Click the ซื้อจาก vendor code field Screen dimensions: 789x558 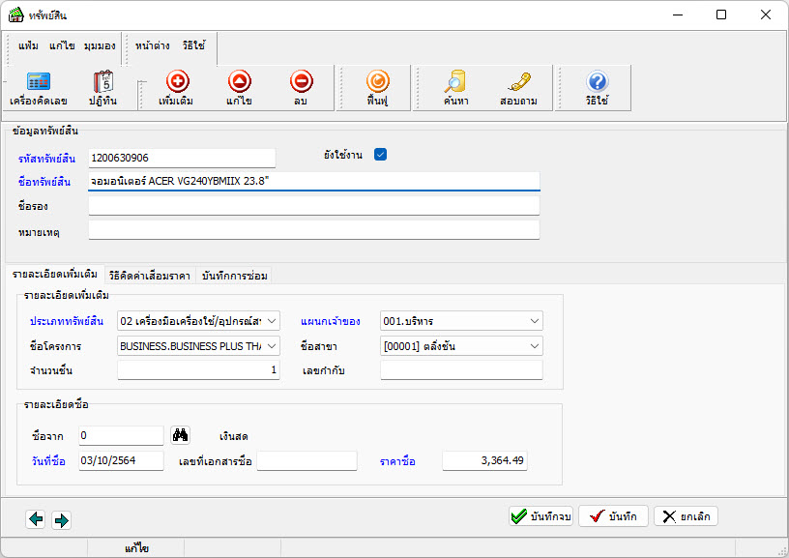tap(121, 435)
